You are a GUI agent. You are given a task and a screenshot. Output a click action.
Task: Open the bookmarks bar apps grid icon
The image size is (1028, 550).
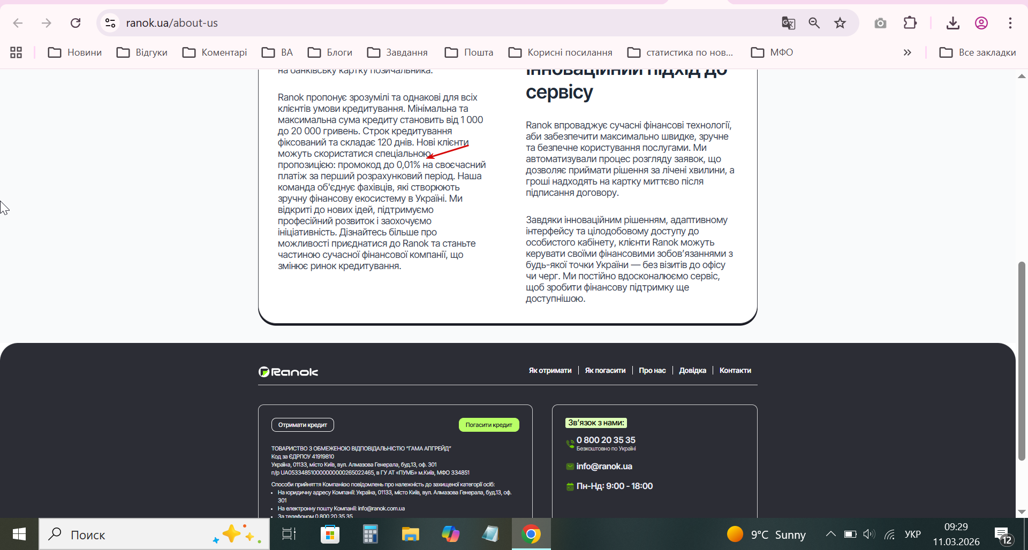pos(16,52)
